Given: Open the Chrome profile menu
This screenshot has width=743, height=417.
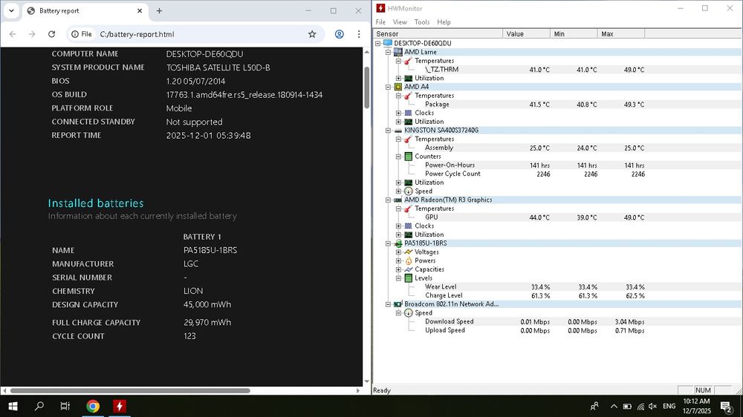Looking at the screenshot, I should pyautogui.click(x=340, y=34).
